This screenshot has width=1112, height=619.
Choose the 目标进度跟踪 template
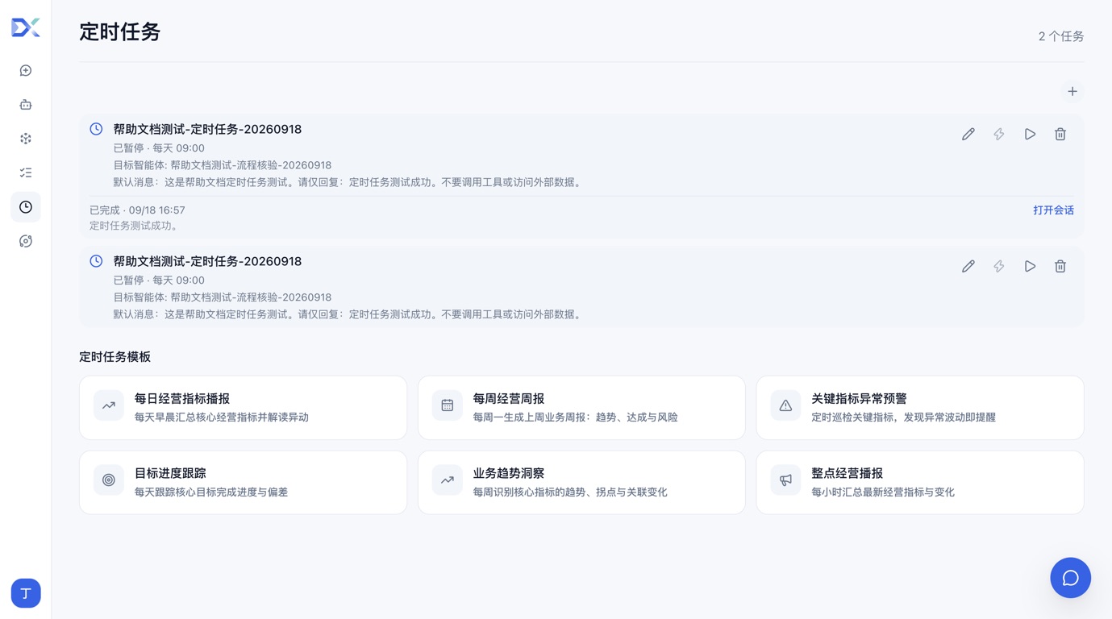(x=243, y=483)
